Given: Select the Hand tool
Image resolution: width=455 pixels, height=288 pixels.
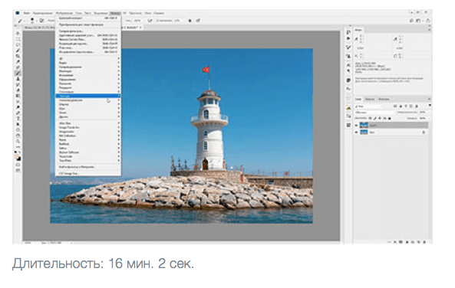Looking at the screenshot, I should pos(18,136).
